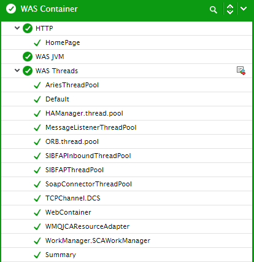Click the WorkManager.SCAWorkManager checkmark icon
The height and width of the screenshot is (262, 254).
click(x=37, y=240)
